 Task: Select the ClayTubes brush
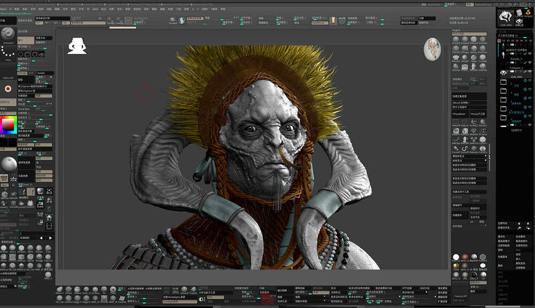click(x=48, y=257)
